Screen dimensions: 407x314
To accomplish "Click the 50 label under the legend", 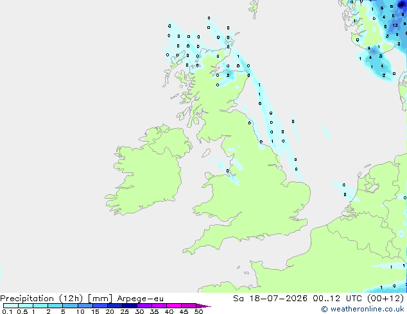I will pyautogui.click(x=198, y=311).
